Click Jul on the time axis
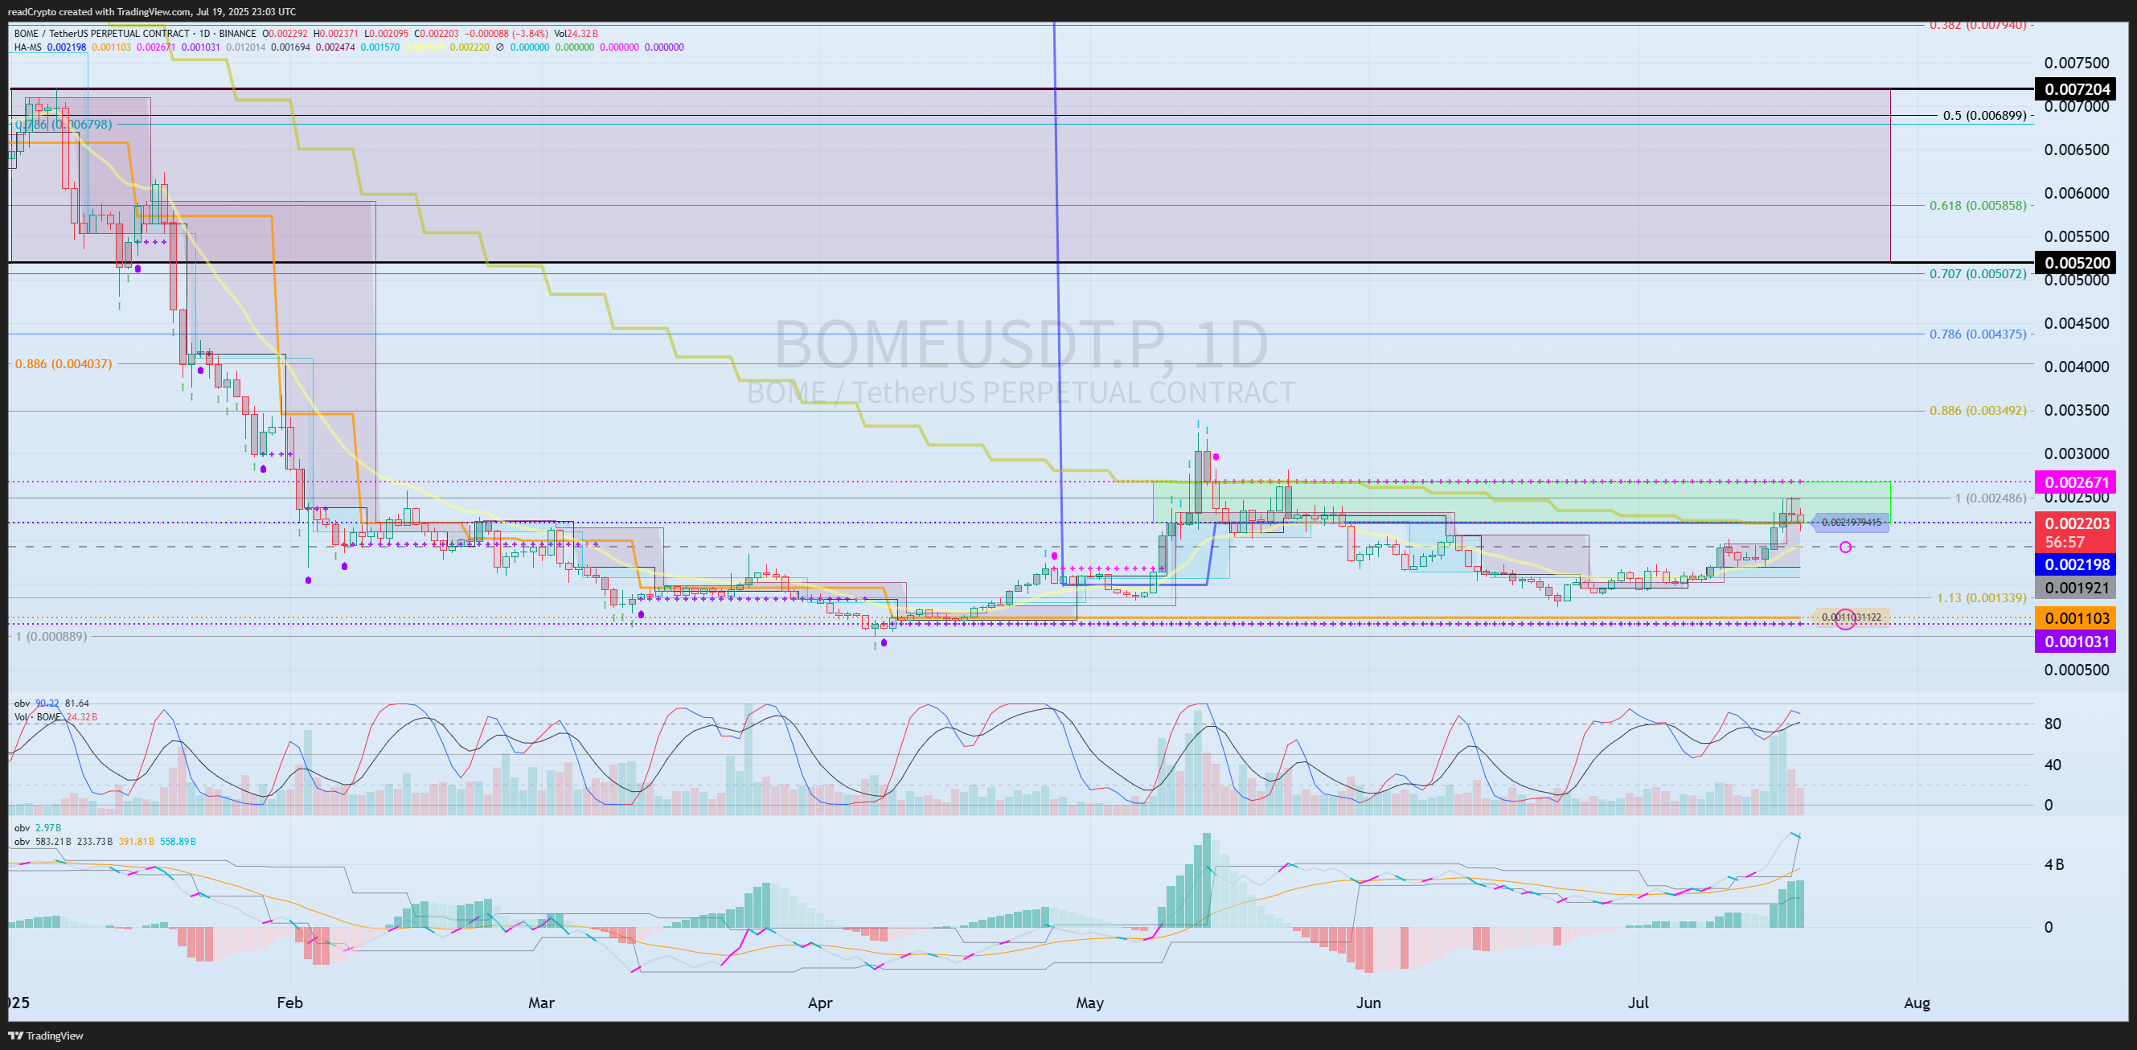The width and height of the screenshot is (2137, 1050). [x=1639, y=1003]
